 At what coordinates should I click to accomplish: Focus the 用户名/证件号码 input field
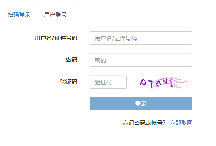pyautogui.click(x=141, y=38)
